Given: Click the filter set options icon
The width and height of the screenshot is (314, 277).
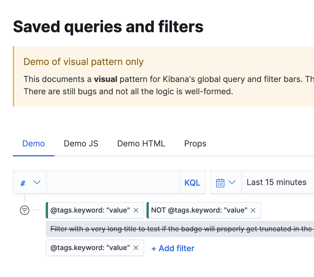Looking at the screenshot, I should click(x=25, y=210).
